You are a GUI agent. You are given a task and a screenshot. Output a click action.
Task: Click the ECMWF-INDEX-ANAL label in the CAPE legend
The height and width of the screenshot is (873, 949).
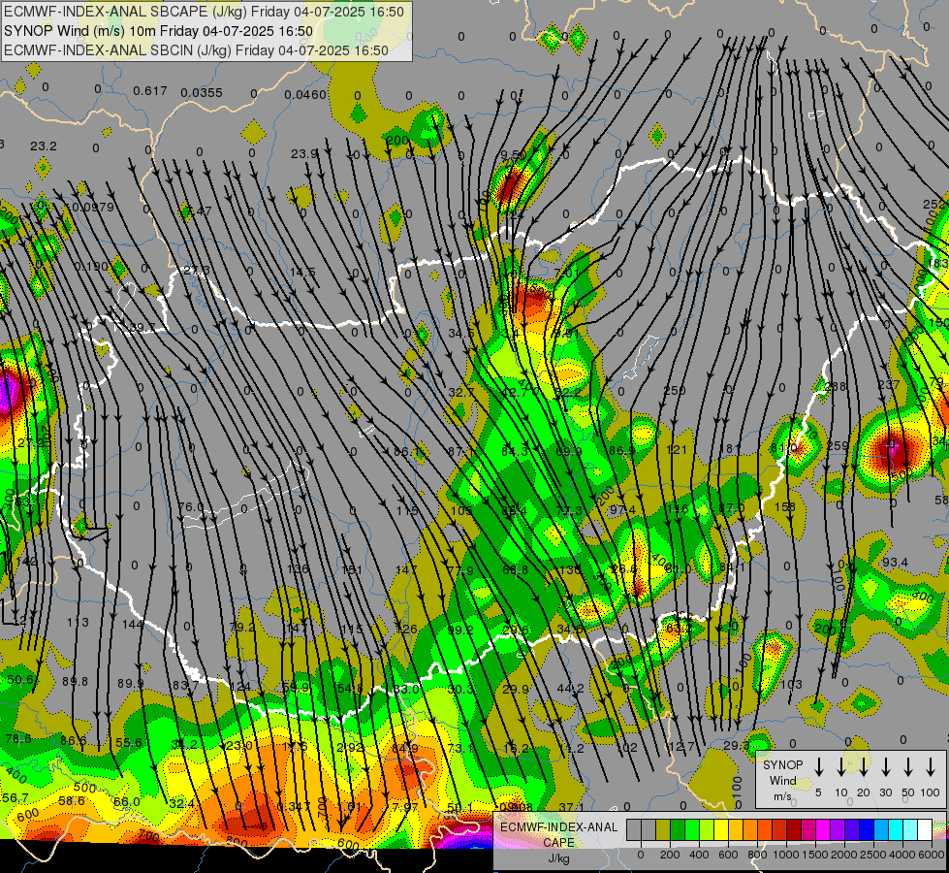(x=558, y=827)
